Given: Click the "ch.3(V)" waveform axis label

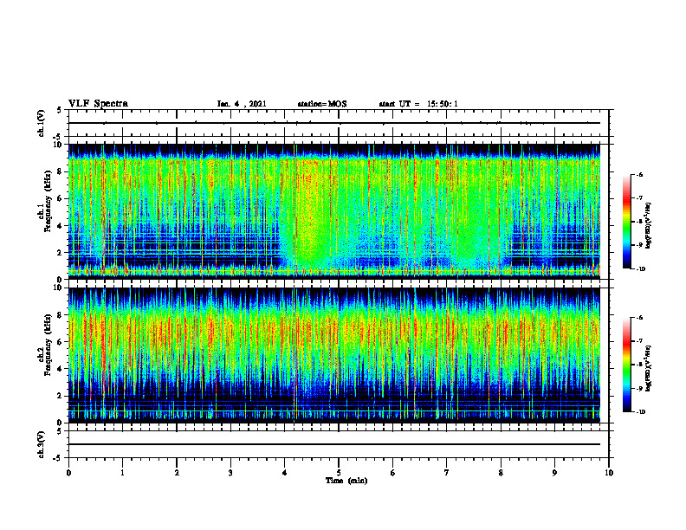Looking at the screenshot, I should point(42,444).
